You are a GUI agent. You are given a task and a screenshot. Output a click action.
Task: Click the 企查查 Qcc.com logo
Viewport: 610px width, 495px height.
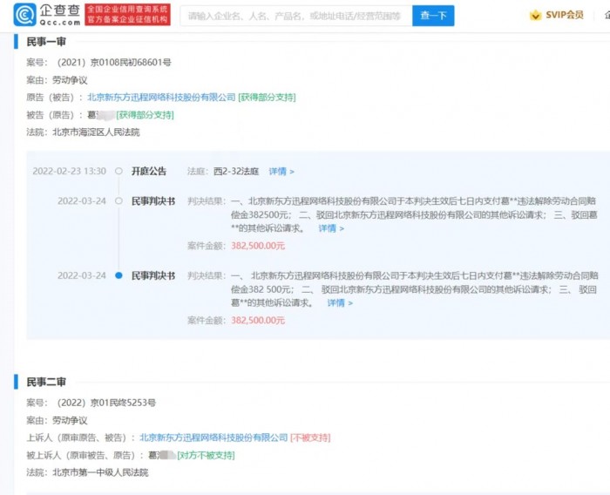point(48,15)
